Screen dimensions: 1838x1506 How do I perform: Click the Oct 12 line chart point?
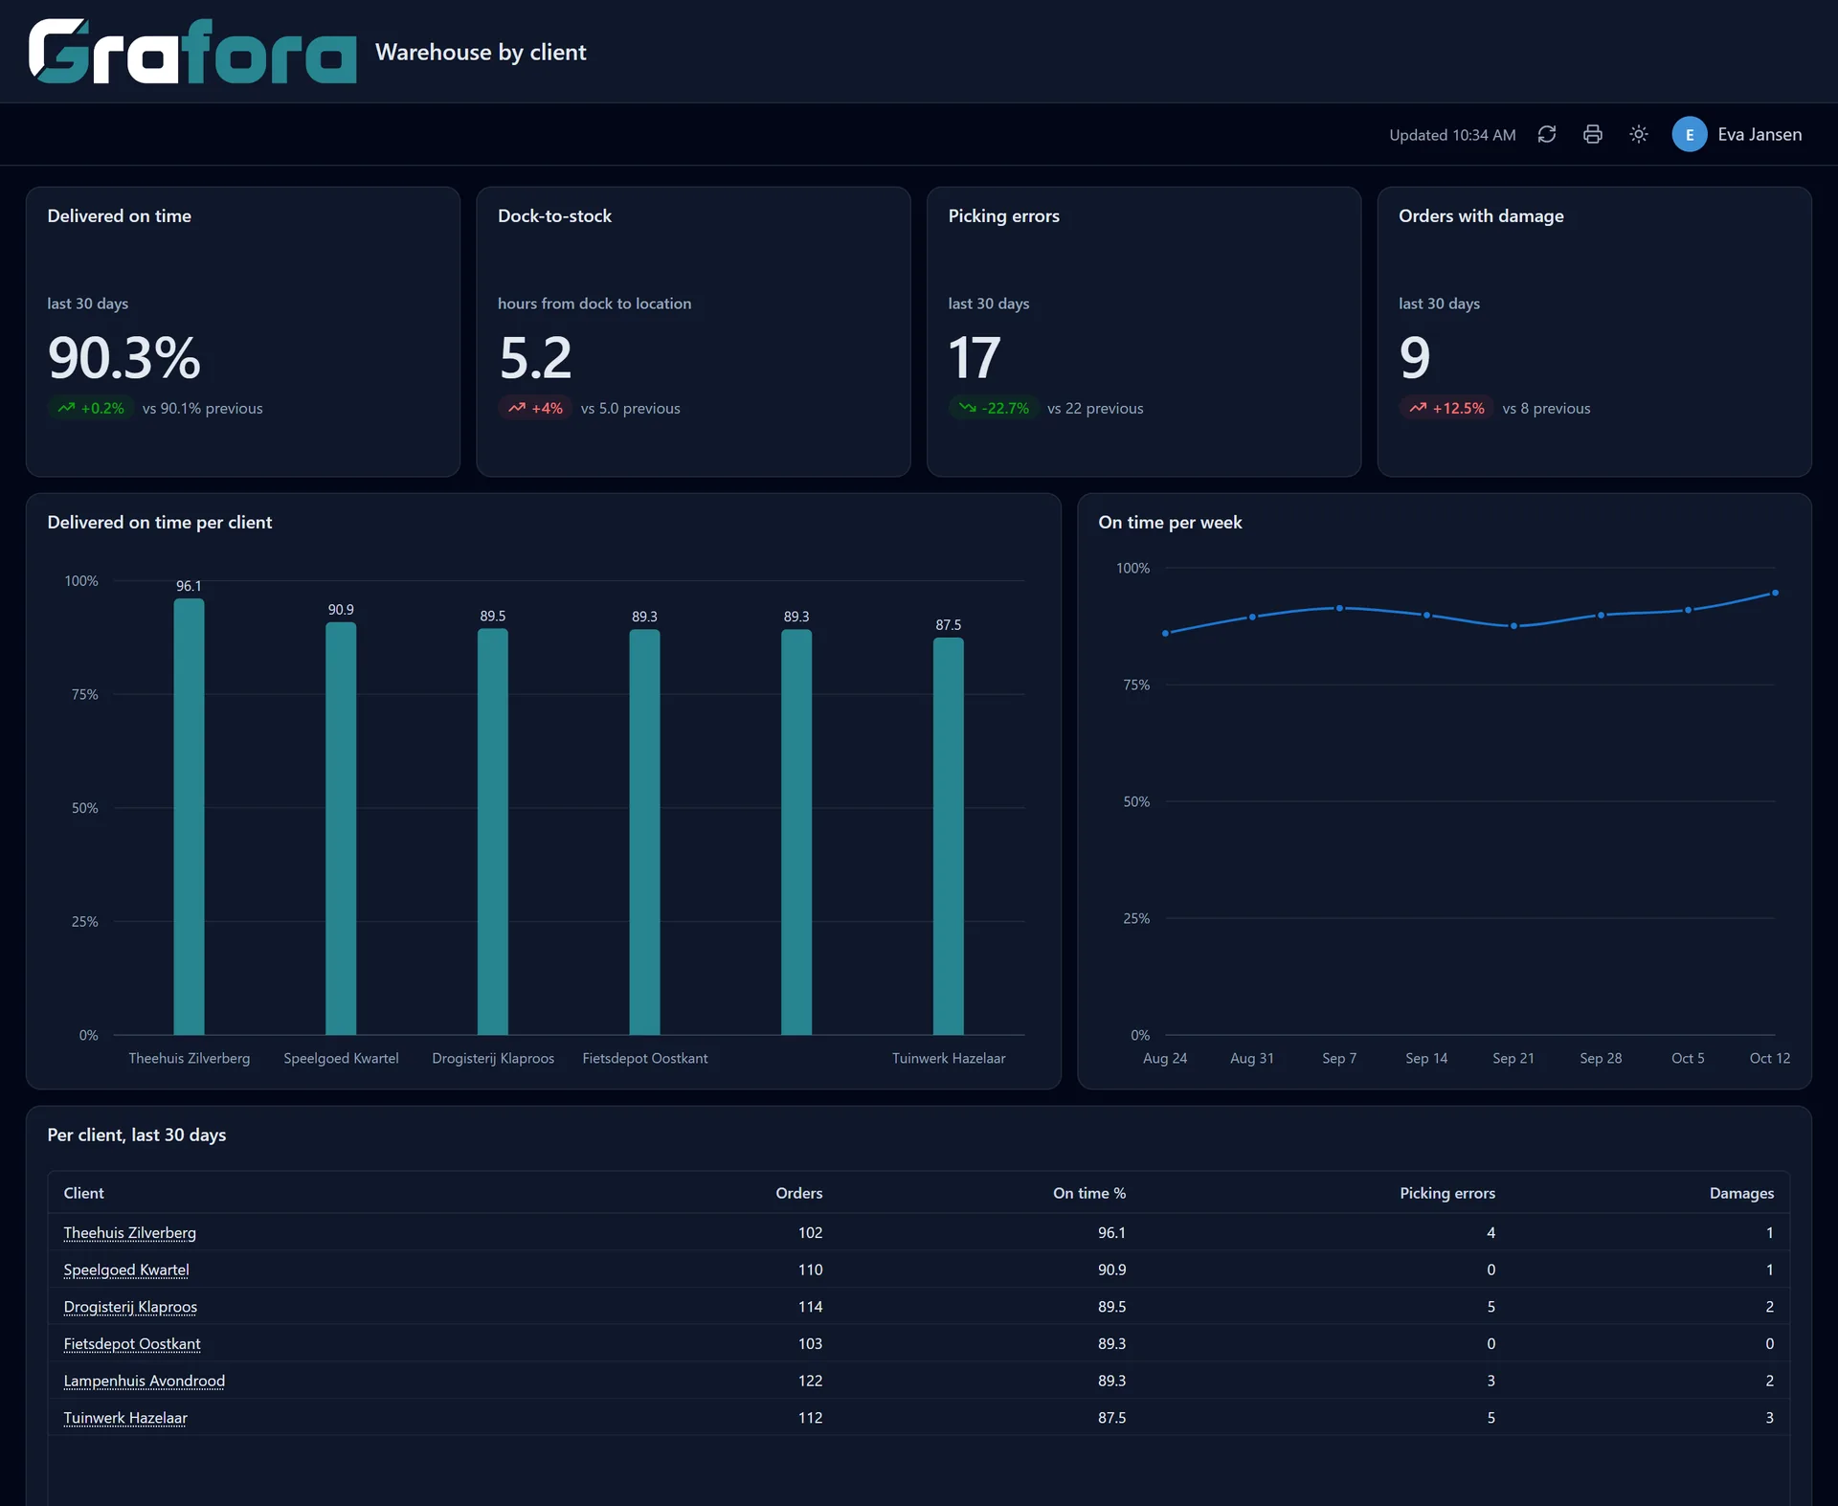click(1776, 593)
